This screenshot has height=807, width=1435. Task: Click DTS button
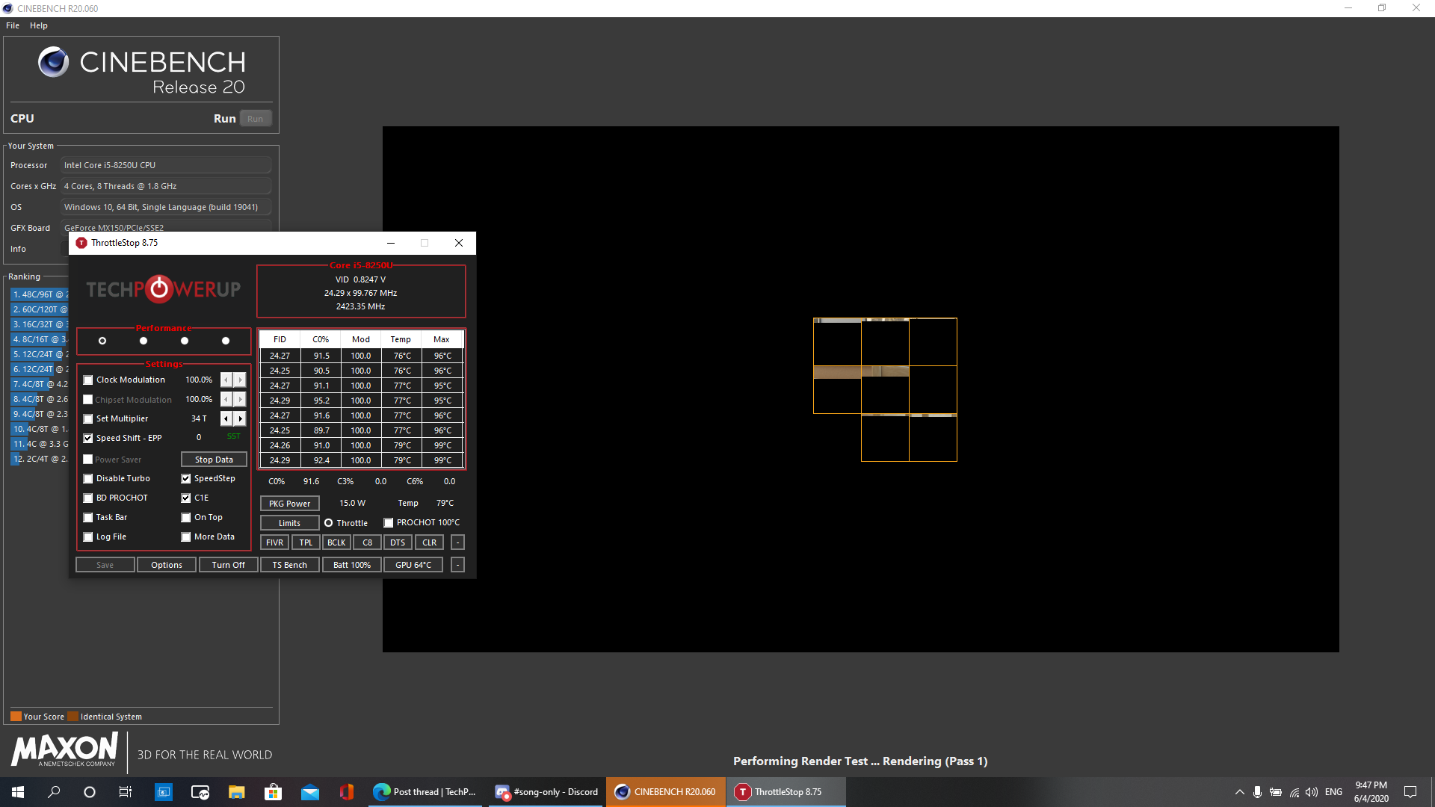point(398,542)
